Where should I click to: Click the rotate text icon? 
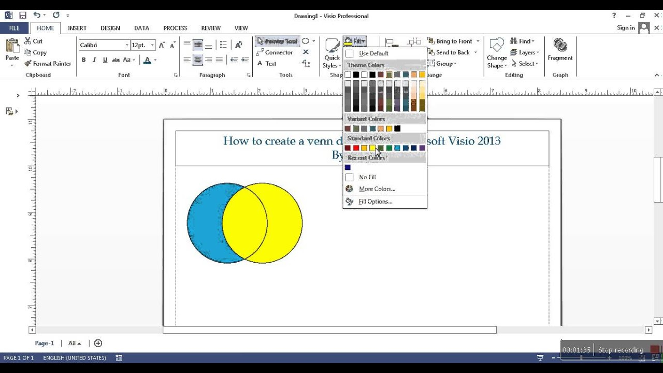coord(238,45)
